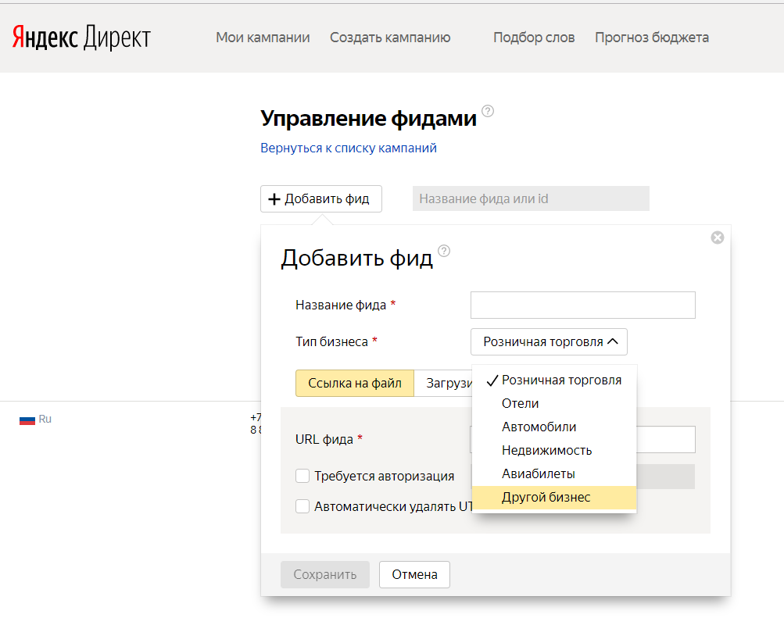Switch to the Загрузить tab

[x=443, y=383]
